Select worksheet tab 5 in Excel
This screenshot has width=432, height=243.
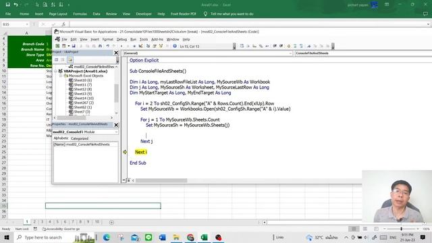click(57, 222)
